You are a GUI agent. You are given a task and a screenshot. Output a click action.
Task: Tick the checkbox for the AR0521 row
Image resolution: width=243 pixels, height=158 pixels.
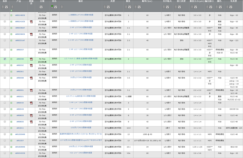(5, 96)
